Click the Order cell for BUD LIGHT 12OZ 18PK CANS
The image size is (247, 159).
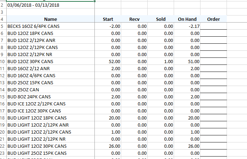click(214, 118)
